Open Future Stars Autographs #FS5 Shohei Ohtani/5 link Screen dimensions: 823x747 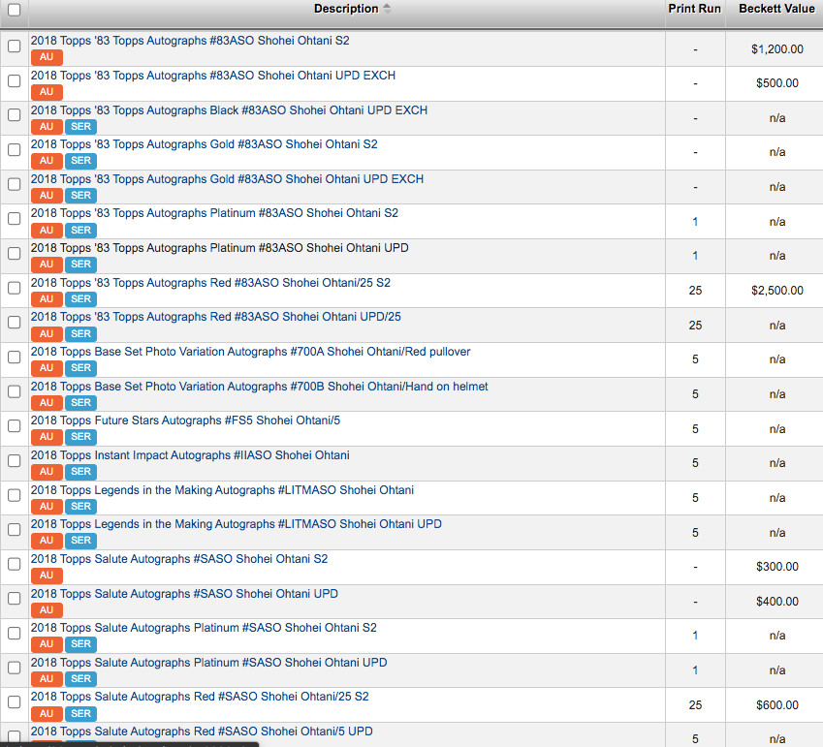pos(185,420)
